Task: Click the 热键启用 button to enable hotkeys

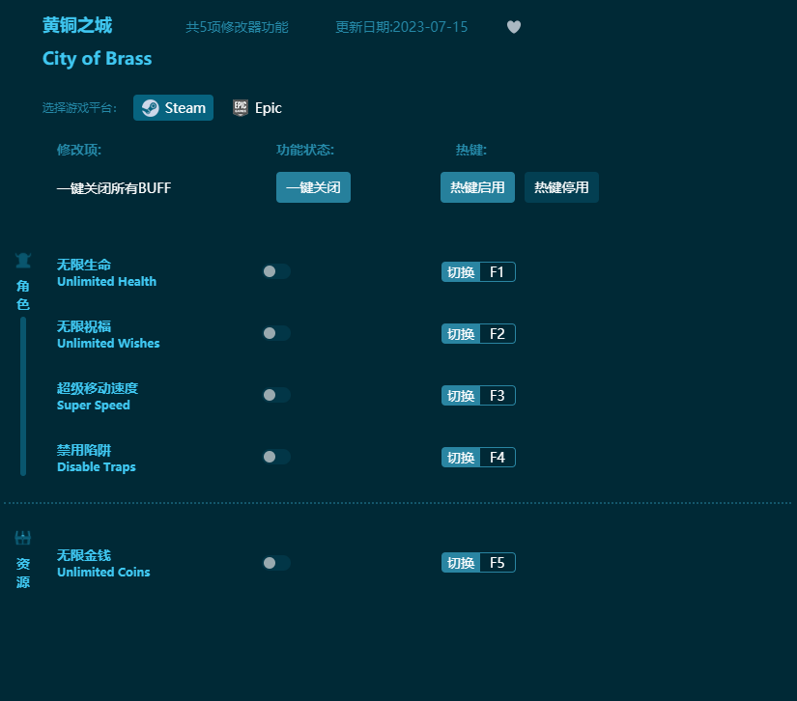Action: tap(477, 187)
